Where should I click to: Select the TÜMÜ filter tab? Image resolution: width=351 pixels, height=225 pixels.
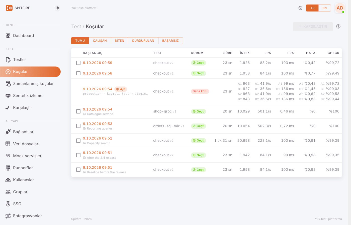tap(80, 41)
